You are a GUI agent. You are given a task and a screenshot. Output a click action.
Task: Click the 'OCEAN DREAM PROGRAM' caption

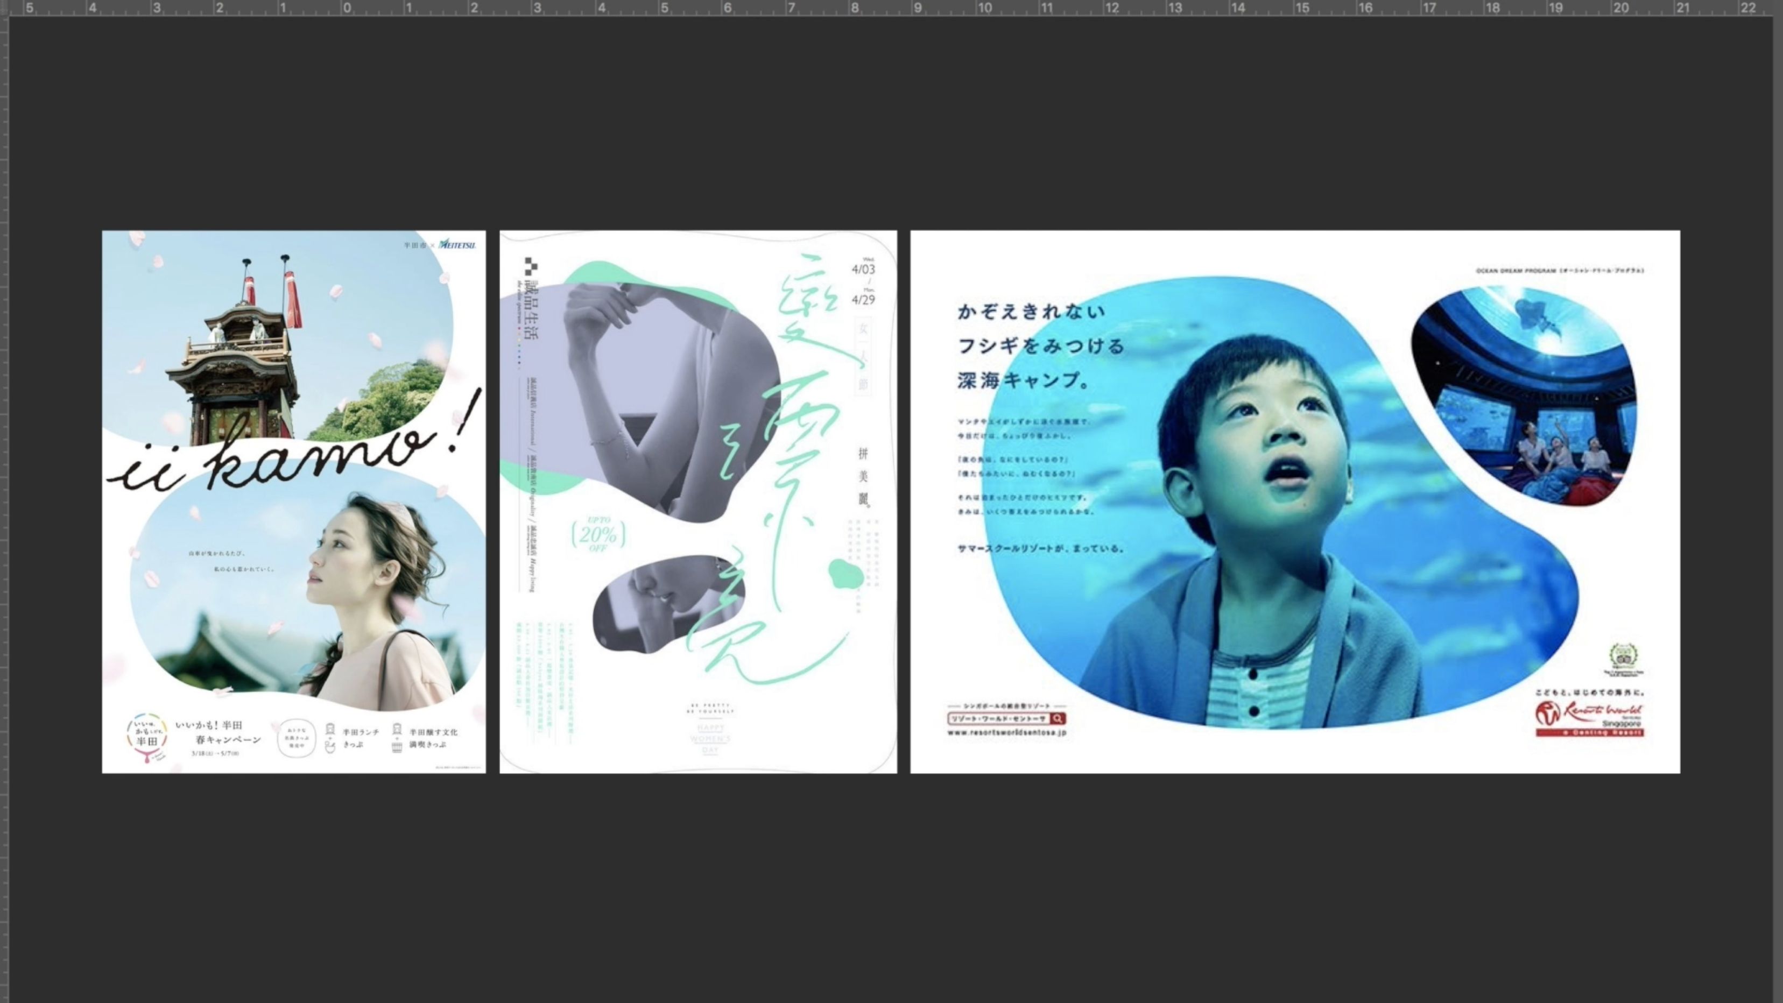[1560, 271]
